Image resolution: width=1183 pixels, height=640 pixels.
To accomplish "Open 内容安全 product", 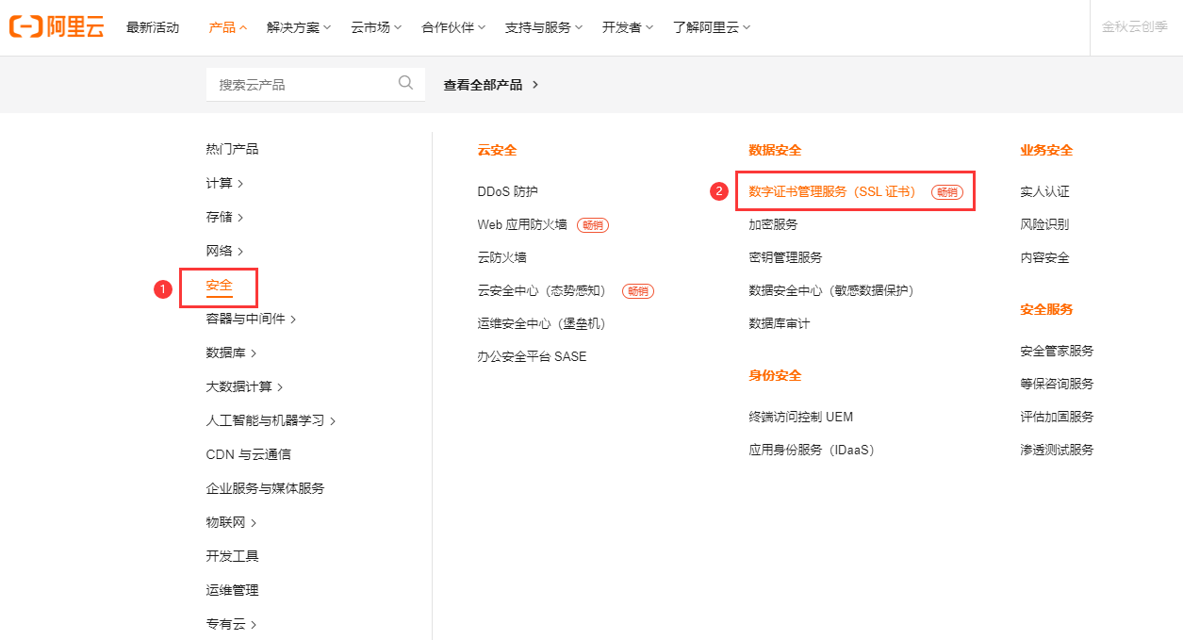I will [1044, 257].
